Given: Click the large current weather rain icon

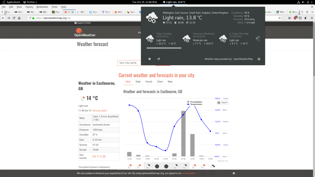Looking at the screenshot, I should point(152,17).
